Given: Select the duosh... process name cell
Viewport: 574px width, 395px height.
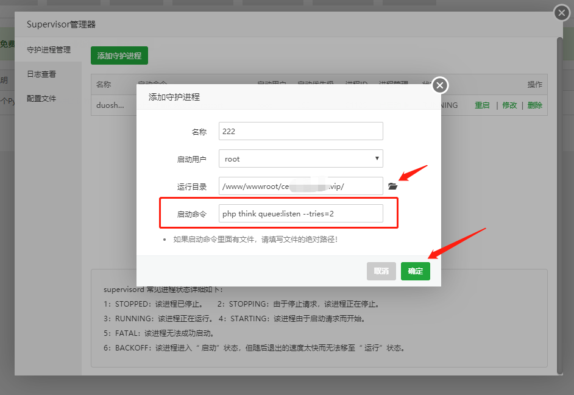Looking at the screenshot, I should 110,105.
